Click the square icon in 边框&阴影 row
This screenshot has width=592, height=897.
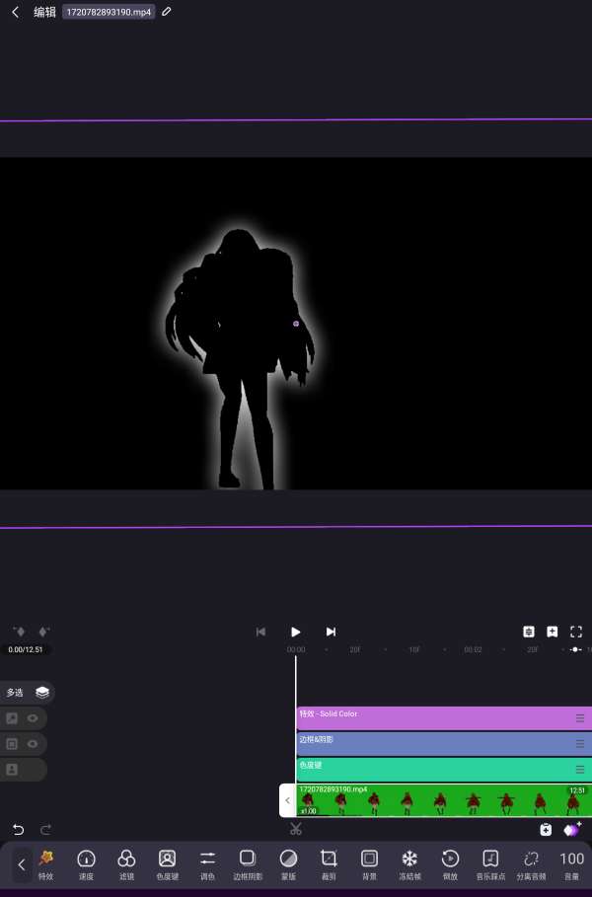[x=12, y=744]
